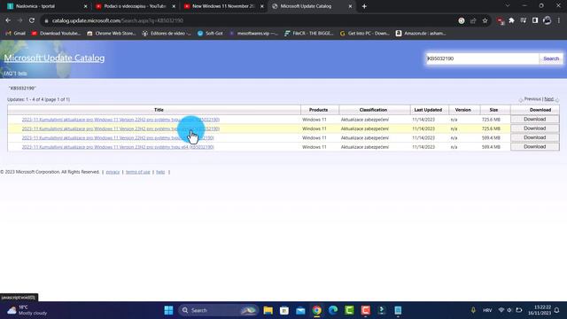
Task: Open the clock showing 16/11/2023
Action: (x=540, y=310)
